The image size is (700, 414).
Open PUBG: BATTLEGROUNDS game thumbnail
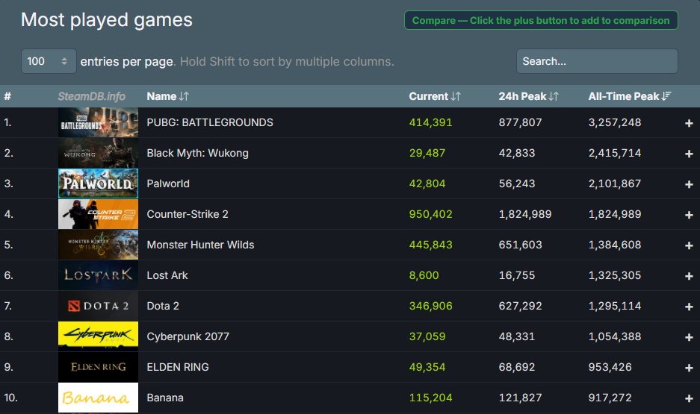click(x=98, y=122)
